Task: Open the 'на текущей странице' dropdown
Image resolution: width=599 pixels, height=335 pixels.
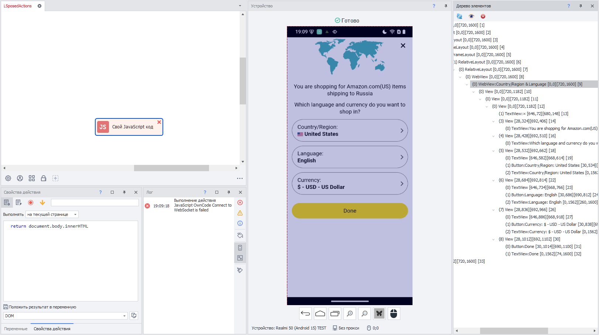Action: pyautogui.click(x=52, y=214)
